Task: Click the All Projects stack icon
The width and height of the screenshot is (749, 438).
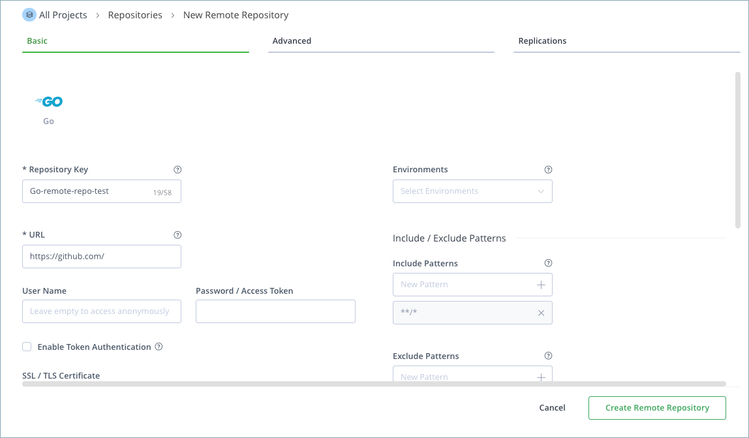Action: (x=29, y=15)
